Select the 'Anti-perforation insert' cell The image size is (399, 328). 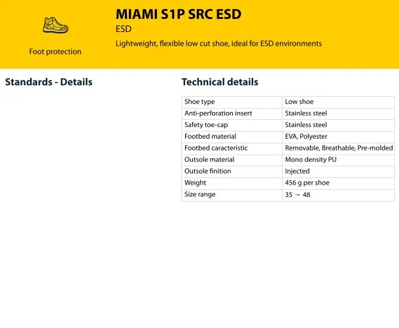(x=232, y=114)
